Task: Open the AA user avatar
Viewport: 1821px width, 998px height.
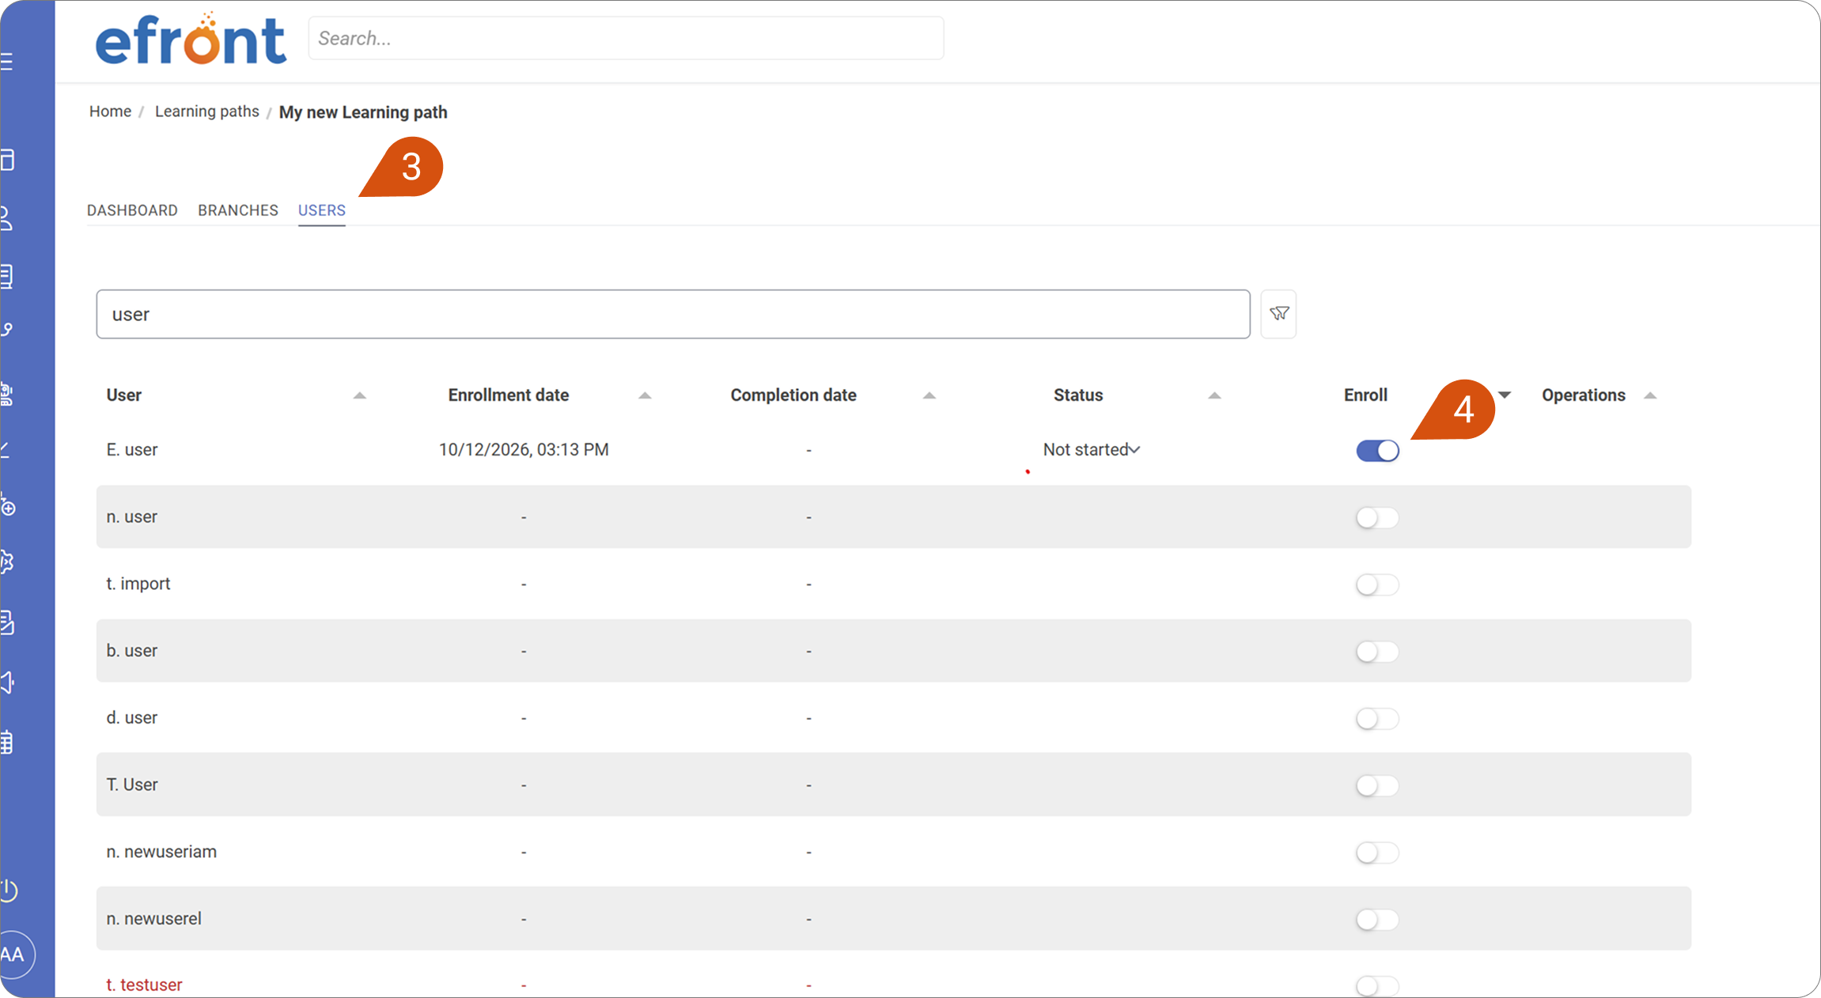Action: (x=13, y=955)
